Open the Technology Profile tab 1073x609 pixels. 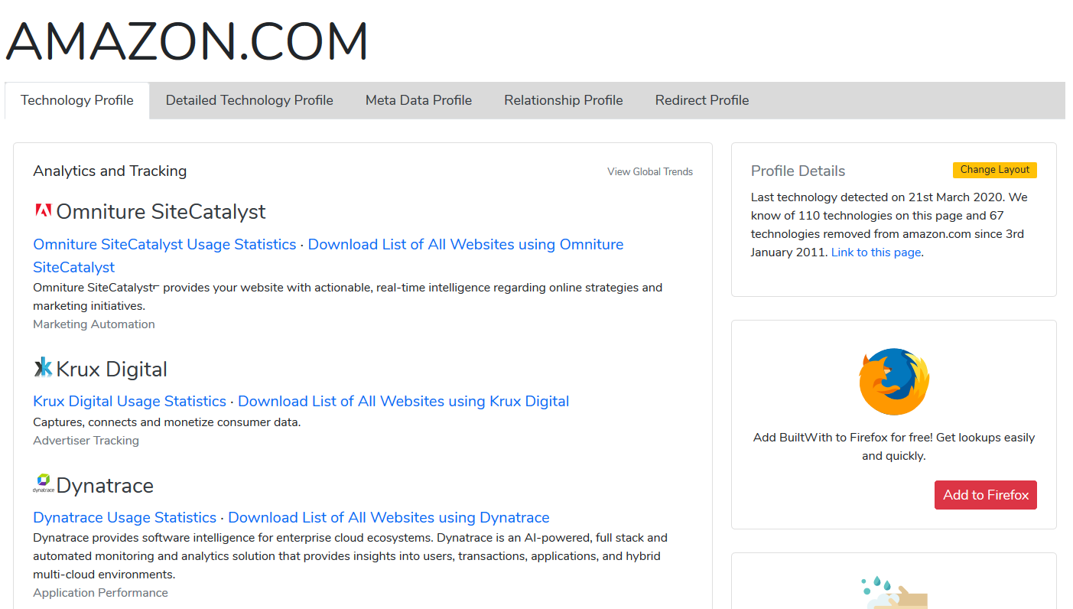[77, 100]
